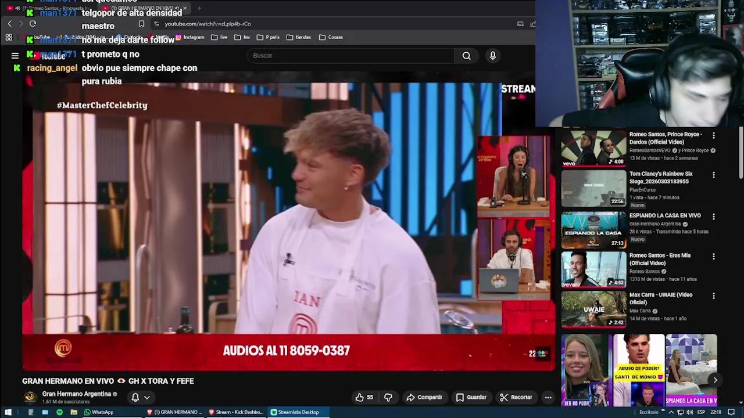This screenshot has height=418, width=744.
Task: Open the taskbar volume speaker control
Action: pos(690,412)
